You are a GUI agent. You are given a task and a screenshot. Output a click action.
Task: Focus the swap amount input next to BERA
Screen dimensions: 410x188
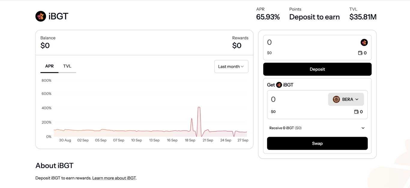coord(297,99)
